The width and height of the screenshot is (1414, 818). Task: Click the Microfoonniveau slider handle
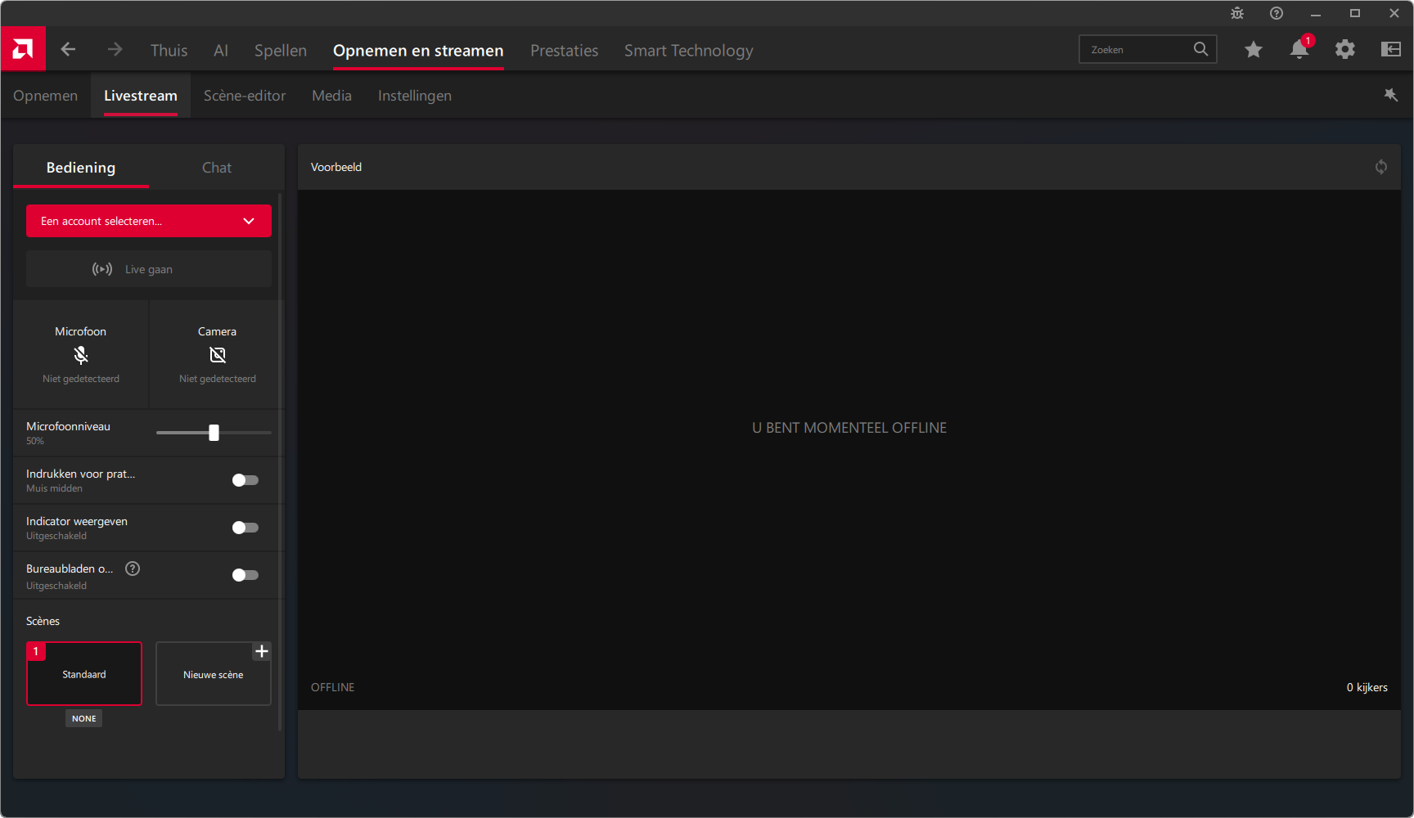tap(214, 433)
